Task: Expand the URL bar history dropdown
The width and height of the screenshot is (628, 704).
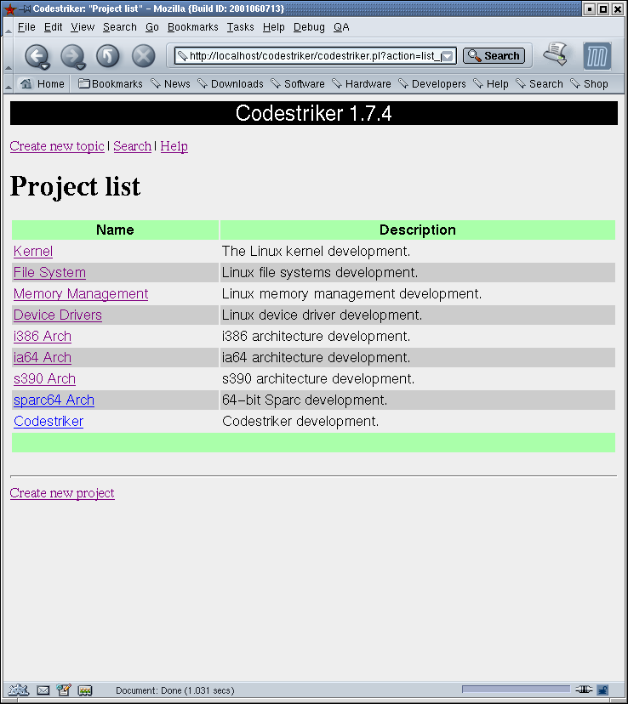Action: (x=448, y=56)
